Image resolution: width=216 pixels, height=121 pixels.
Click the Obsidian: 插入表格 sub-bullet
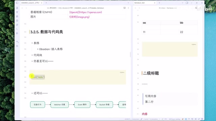(x=51, y=49)
